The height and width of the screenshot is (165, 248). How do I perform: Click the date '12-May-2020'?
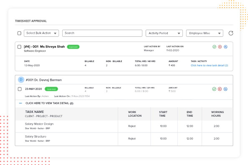pos(32,65)
